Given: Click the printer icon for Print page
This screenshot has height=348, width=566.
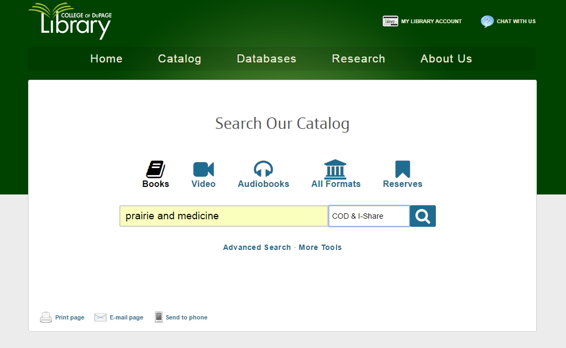Looking at the screenshot, I should click(x=46, y=317).
